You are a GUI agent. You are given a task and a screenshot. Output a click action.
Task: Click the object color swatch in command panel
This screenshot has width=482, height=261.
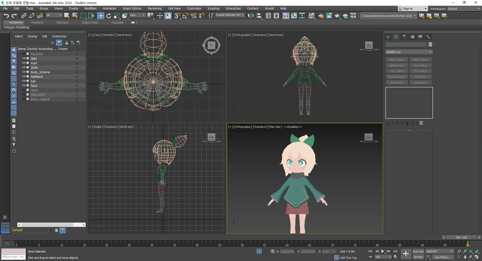coord(430,44)
